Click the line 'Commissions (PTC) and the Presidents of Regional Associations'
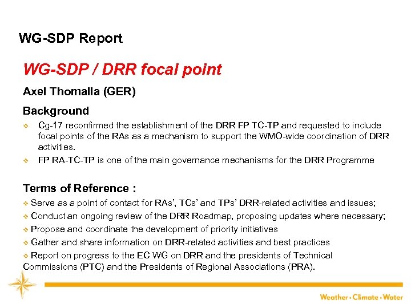411x308 pixels. point(169,267)
